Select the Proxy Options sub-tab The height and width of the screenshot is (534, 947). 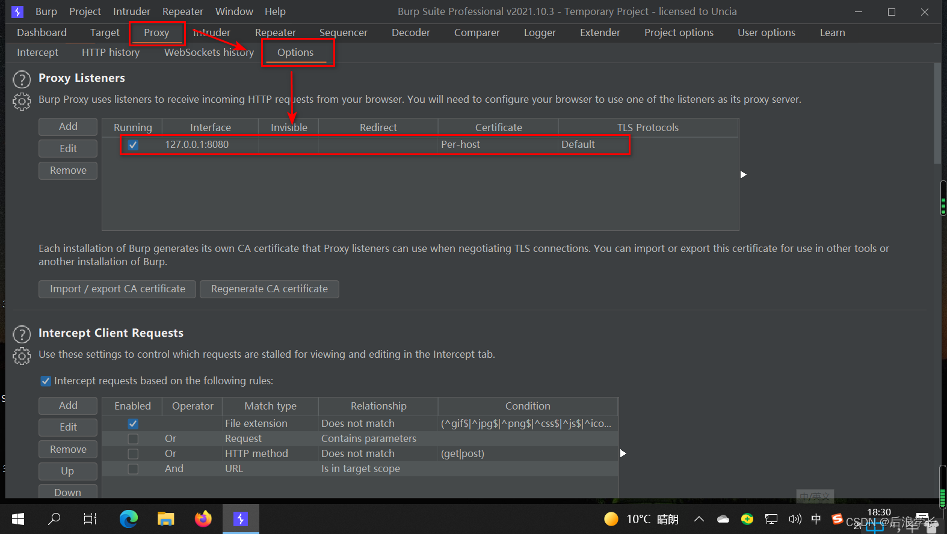click(295, 52)
